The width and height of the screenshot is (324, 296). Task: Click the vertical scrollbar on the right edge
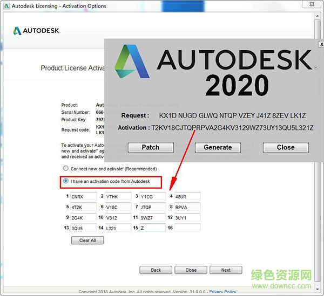pos(318,151)
